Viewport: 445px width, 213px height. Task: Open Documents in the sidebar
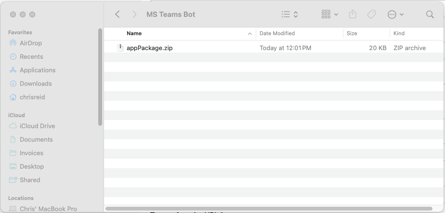36,139
